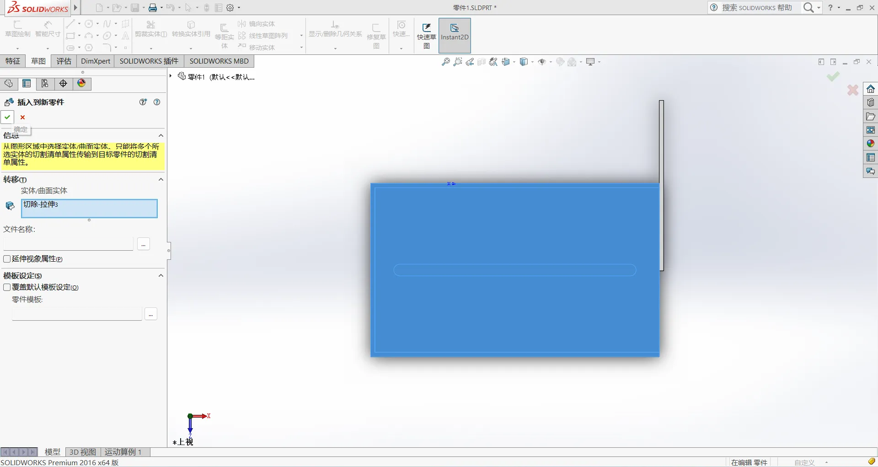878x467 pixels.
Task: Switch to the DimXpert tab
Action: 96,61
